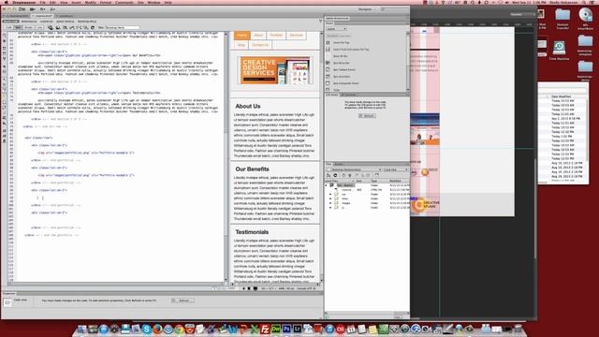Click code view vertical scrollbar
The width and height of the screenshot is (599, 337).
pyautogui.click(x=226, y=156)
